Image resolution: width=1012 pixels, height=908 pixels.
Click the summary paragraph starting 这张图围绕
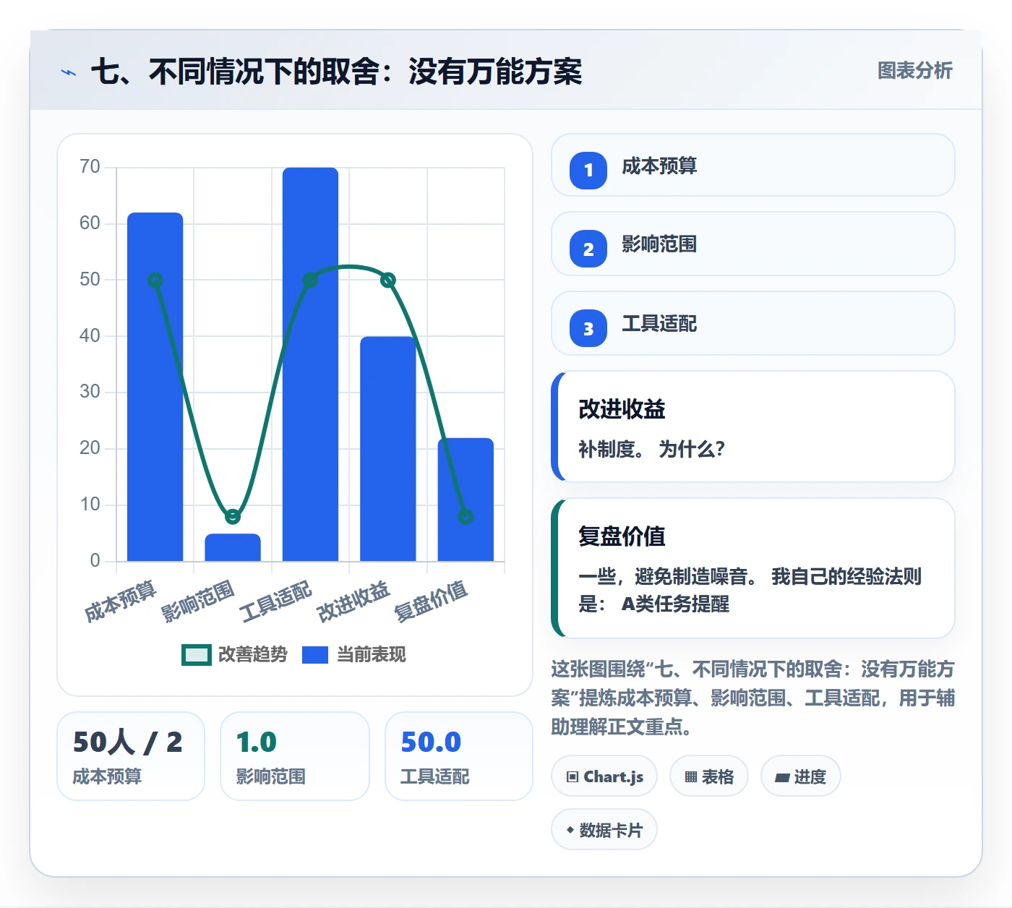pyautogui.click(x=753, y=698)
